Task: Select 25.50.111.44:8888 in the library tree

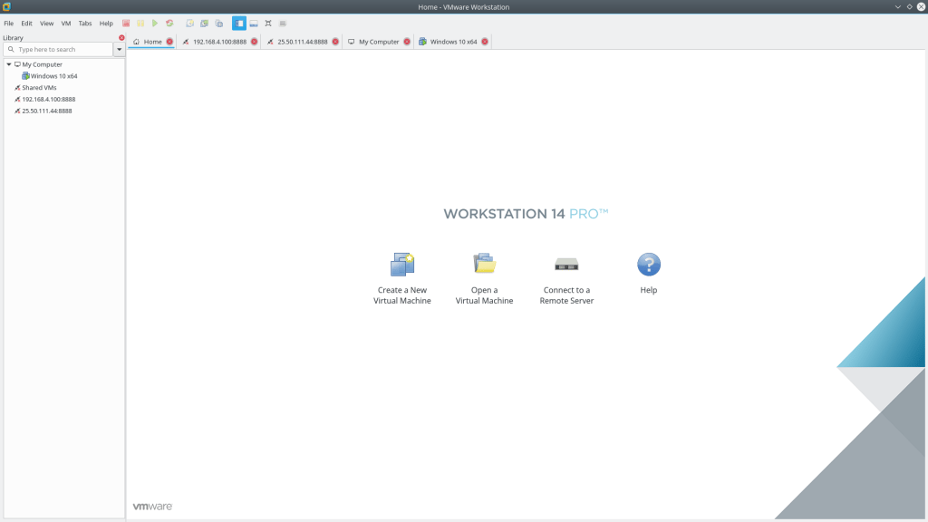Action: pos(47,111)
